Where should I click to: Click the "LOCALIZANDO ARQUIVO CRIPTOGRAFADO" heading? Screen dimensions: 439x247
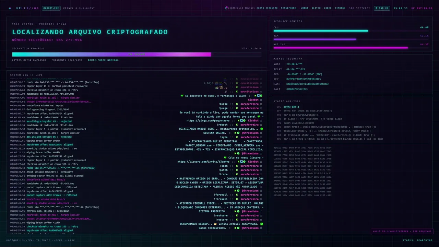[90, 32]
